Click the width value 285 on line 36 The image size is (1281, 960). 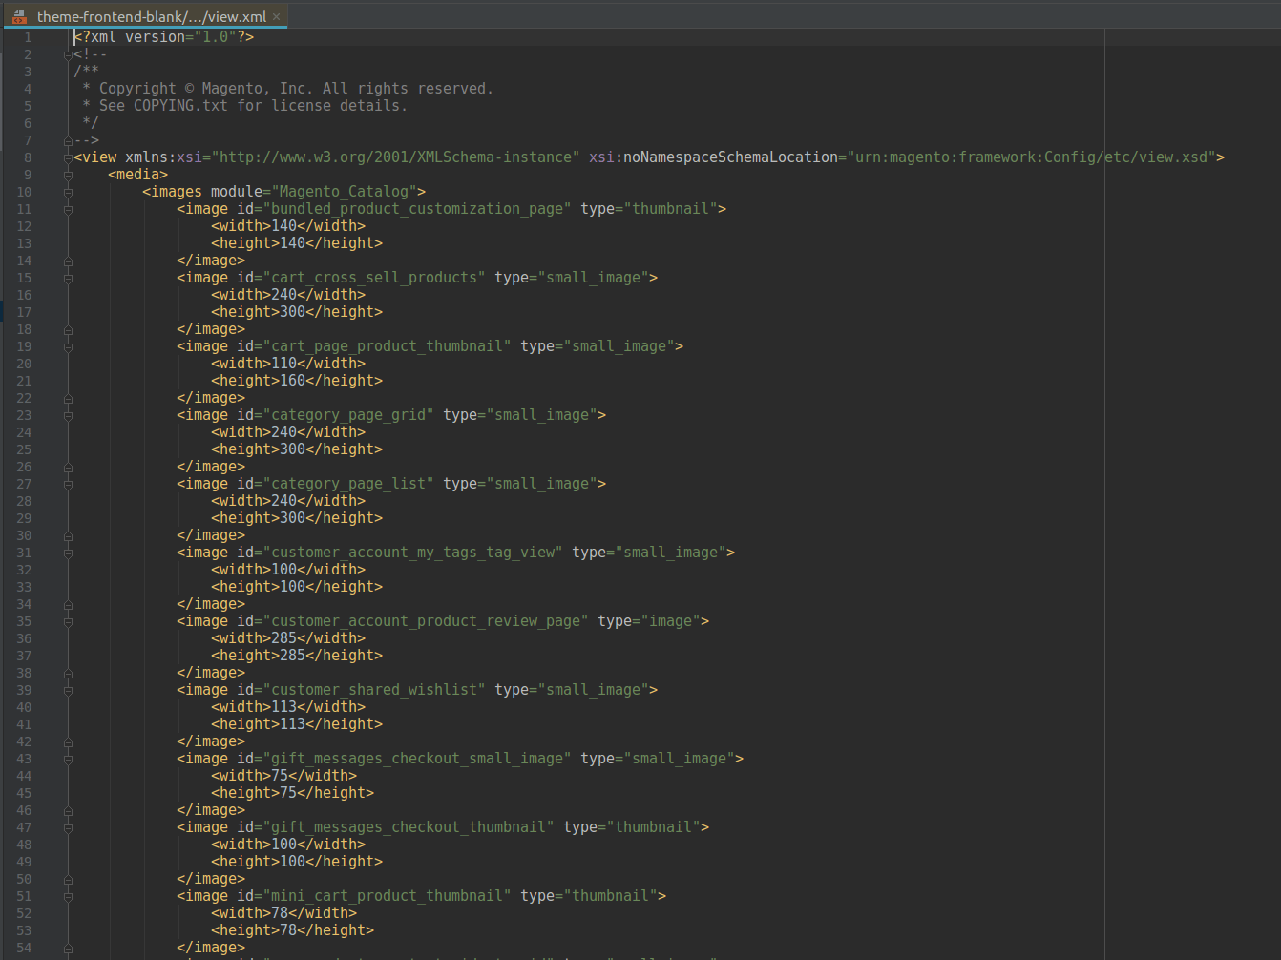tap(284, 638)
